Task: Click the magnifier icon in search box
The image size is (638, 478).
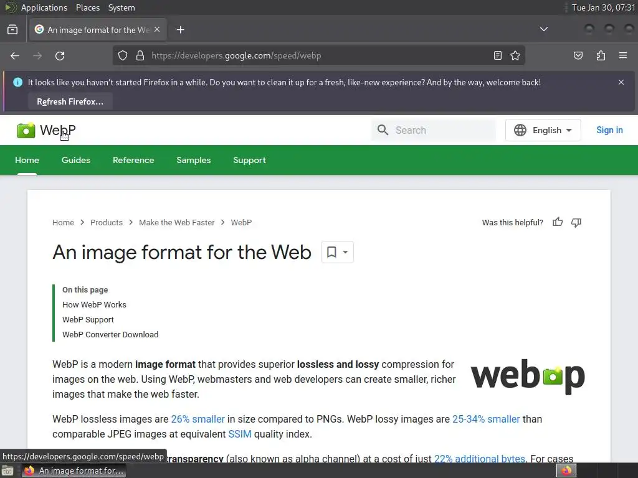Action: (383, 130)
